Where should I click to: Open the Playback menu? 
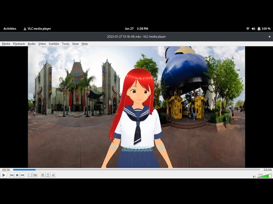[x=19, y=44]
